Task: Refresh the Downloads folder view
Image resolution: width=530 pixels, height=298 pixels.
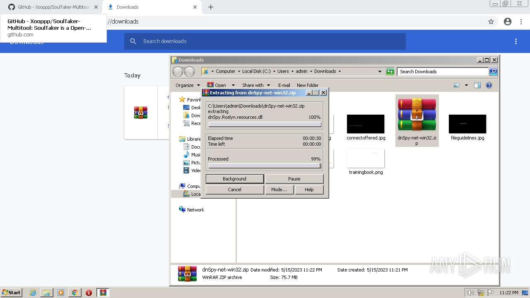Action: pos(390,72)
